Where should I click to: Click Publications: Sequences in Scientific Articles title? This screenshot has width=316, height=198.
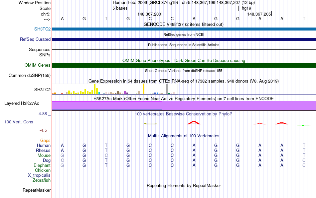tap(184, 45)
